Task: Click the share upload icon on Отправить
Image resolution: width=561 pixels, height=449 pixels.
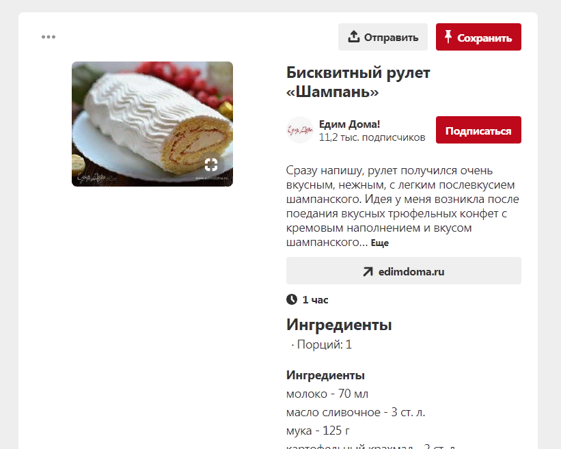Action: click(x=353, y=36)
